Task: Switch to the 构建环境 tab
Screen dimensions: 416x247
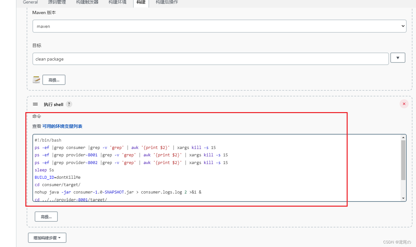Action: [x=117, y=2]
